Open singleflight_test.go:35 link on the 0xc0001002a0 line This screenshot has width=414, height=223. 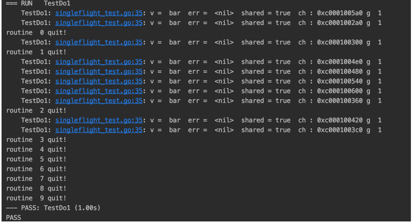click(99, 23)
